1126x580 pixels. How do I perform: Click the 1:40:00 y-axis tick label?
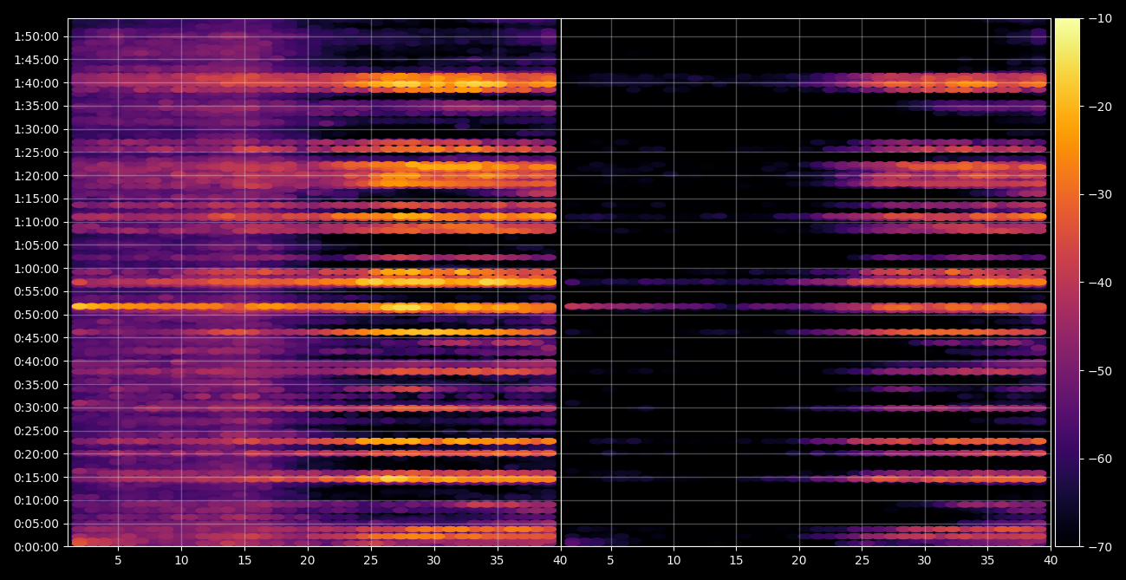tap(36, 83)
